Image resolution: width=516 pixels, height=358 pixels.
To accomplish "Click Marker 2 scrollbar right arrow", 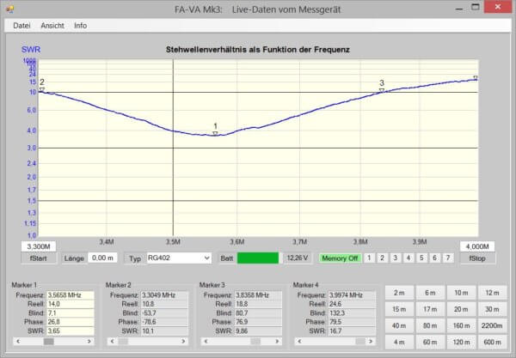I will [183, 342].
